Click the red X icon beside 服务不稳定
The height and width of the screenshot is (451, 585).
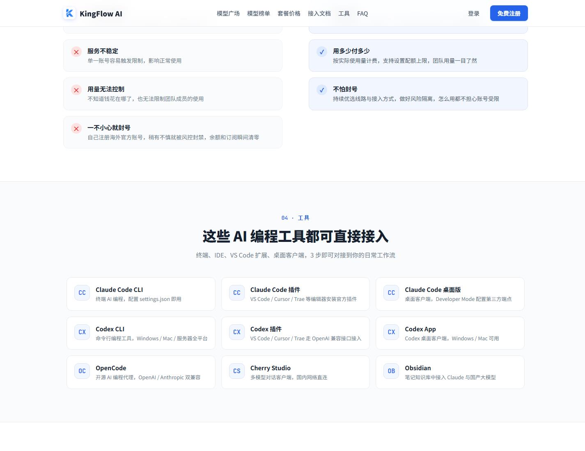tap(76, 52)
